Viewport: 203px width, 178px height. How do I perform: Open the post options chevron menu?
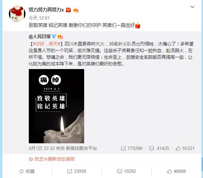click(192, 7)
